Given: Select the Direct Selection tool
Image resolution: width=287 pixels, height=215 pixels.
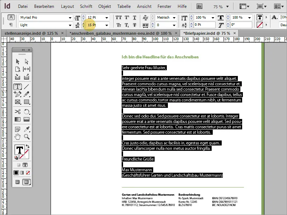Looking at the screenshot, I should click(x=27, y=61).
